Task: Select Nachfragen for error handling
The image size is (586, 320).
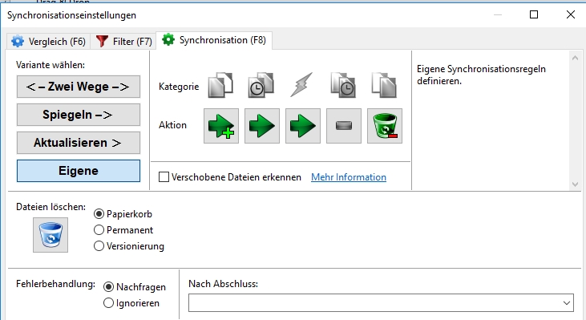Action: pyautogui.click(x=108, y=287)
